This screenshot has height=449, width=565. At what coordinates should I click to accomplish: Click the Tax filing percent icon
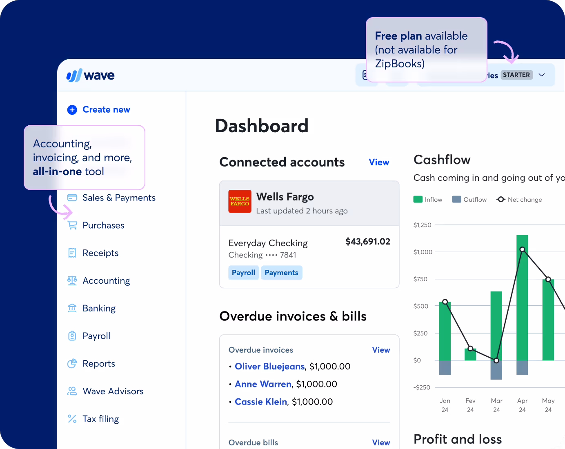point(72,419)
